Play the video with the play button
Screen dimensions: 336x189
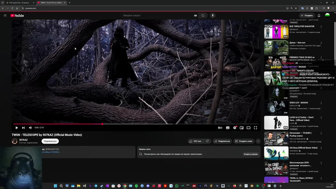pos(17,128)
